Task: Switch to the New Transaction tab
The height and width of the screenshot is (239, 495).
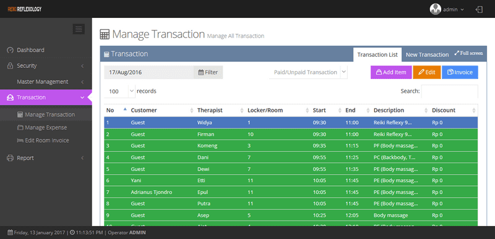Action: pos(427,55)
